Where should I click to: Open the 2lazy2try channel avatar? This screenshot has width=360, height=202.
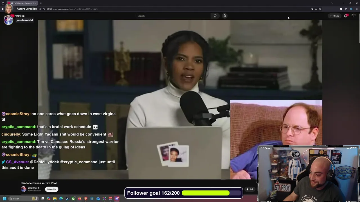pos(23,189)
